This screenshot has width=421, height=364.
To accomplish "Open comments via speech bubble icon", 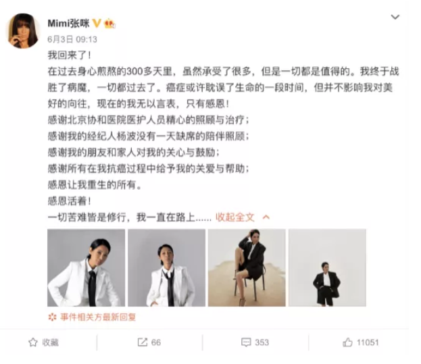I will point(246,342).
